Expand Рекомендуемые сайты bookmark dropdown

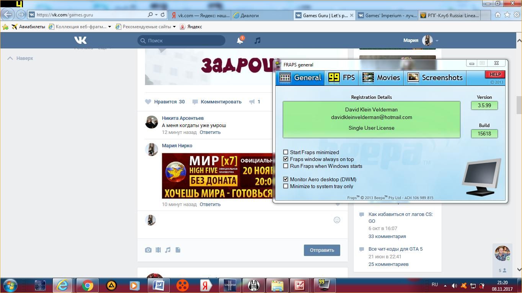tap(174, 27)
